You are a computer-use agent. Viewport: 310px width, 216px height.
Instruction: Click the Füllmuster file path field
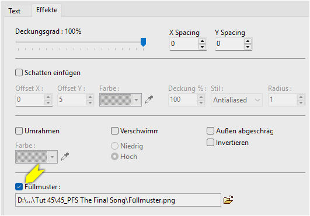pyautogui.click(x=118, y=200)
